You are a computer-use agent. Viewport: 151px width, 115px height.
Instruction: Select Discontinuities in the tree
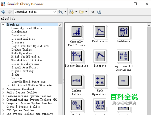(x=23, y=39)
